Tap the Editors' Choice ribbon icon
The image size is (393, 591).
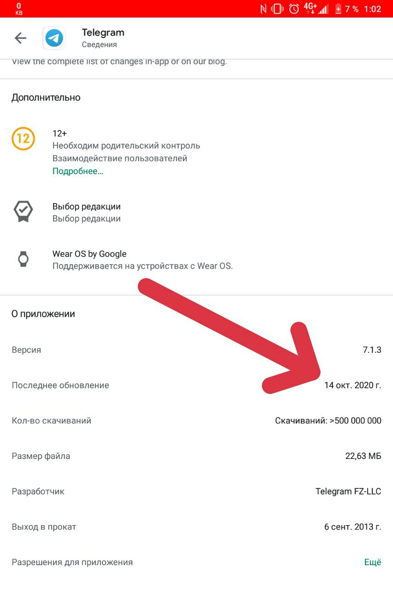23,212
